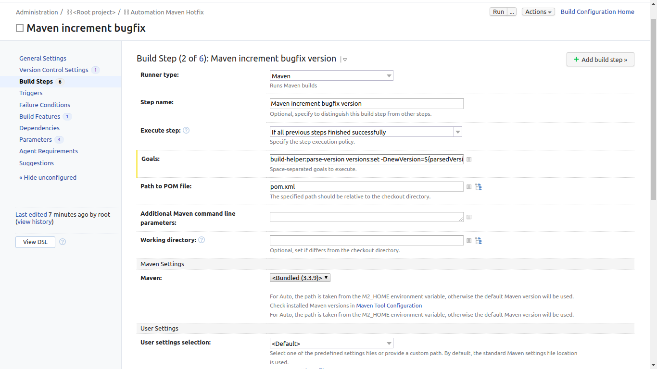Click help icon beside Execute step label
This screenshot has width=657, height=369.
click(186, 130)
